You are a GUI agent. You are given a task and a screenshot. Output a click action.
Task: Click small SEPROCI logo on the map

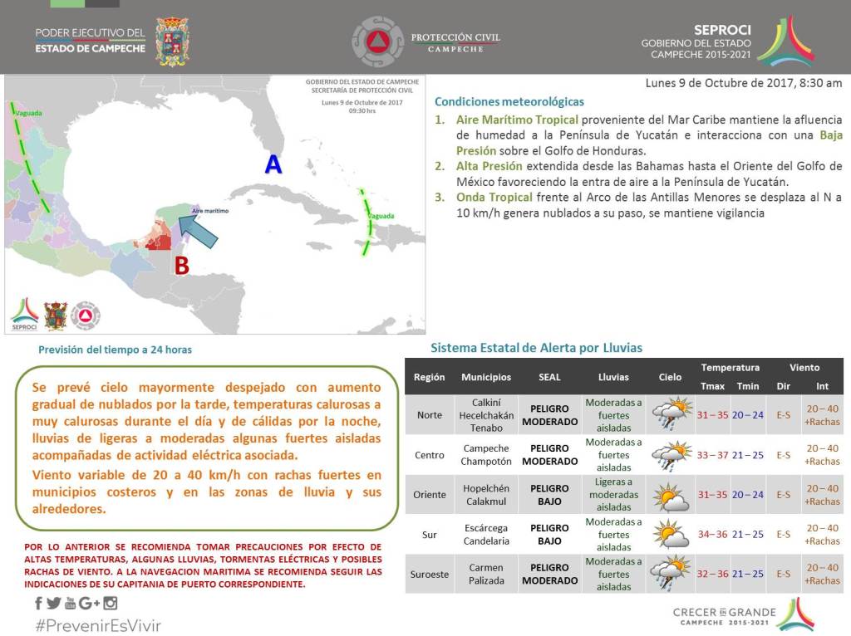pyautogui.click(x=24, y=314)
